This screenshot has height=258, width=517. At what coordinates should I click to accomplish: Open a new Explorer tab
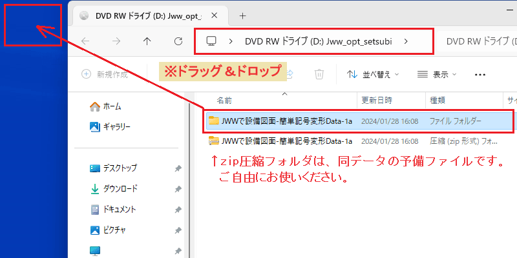pos(243,15)
